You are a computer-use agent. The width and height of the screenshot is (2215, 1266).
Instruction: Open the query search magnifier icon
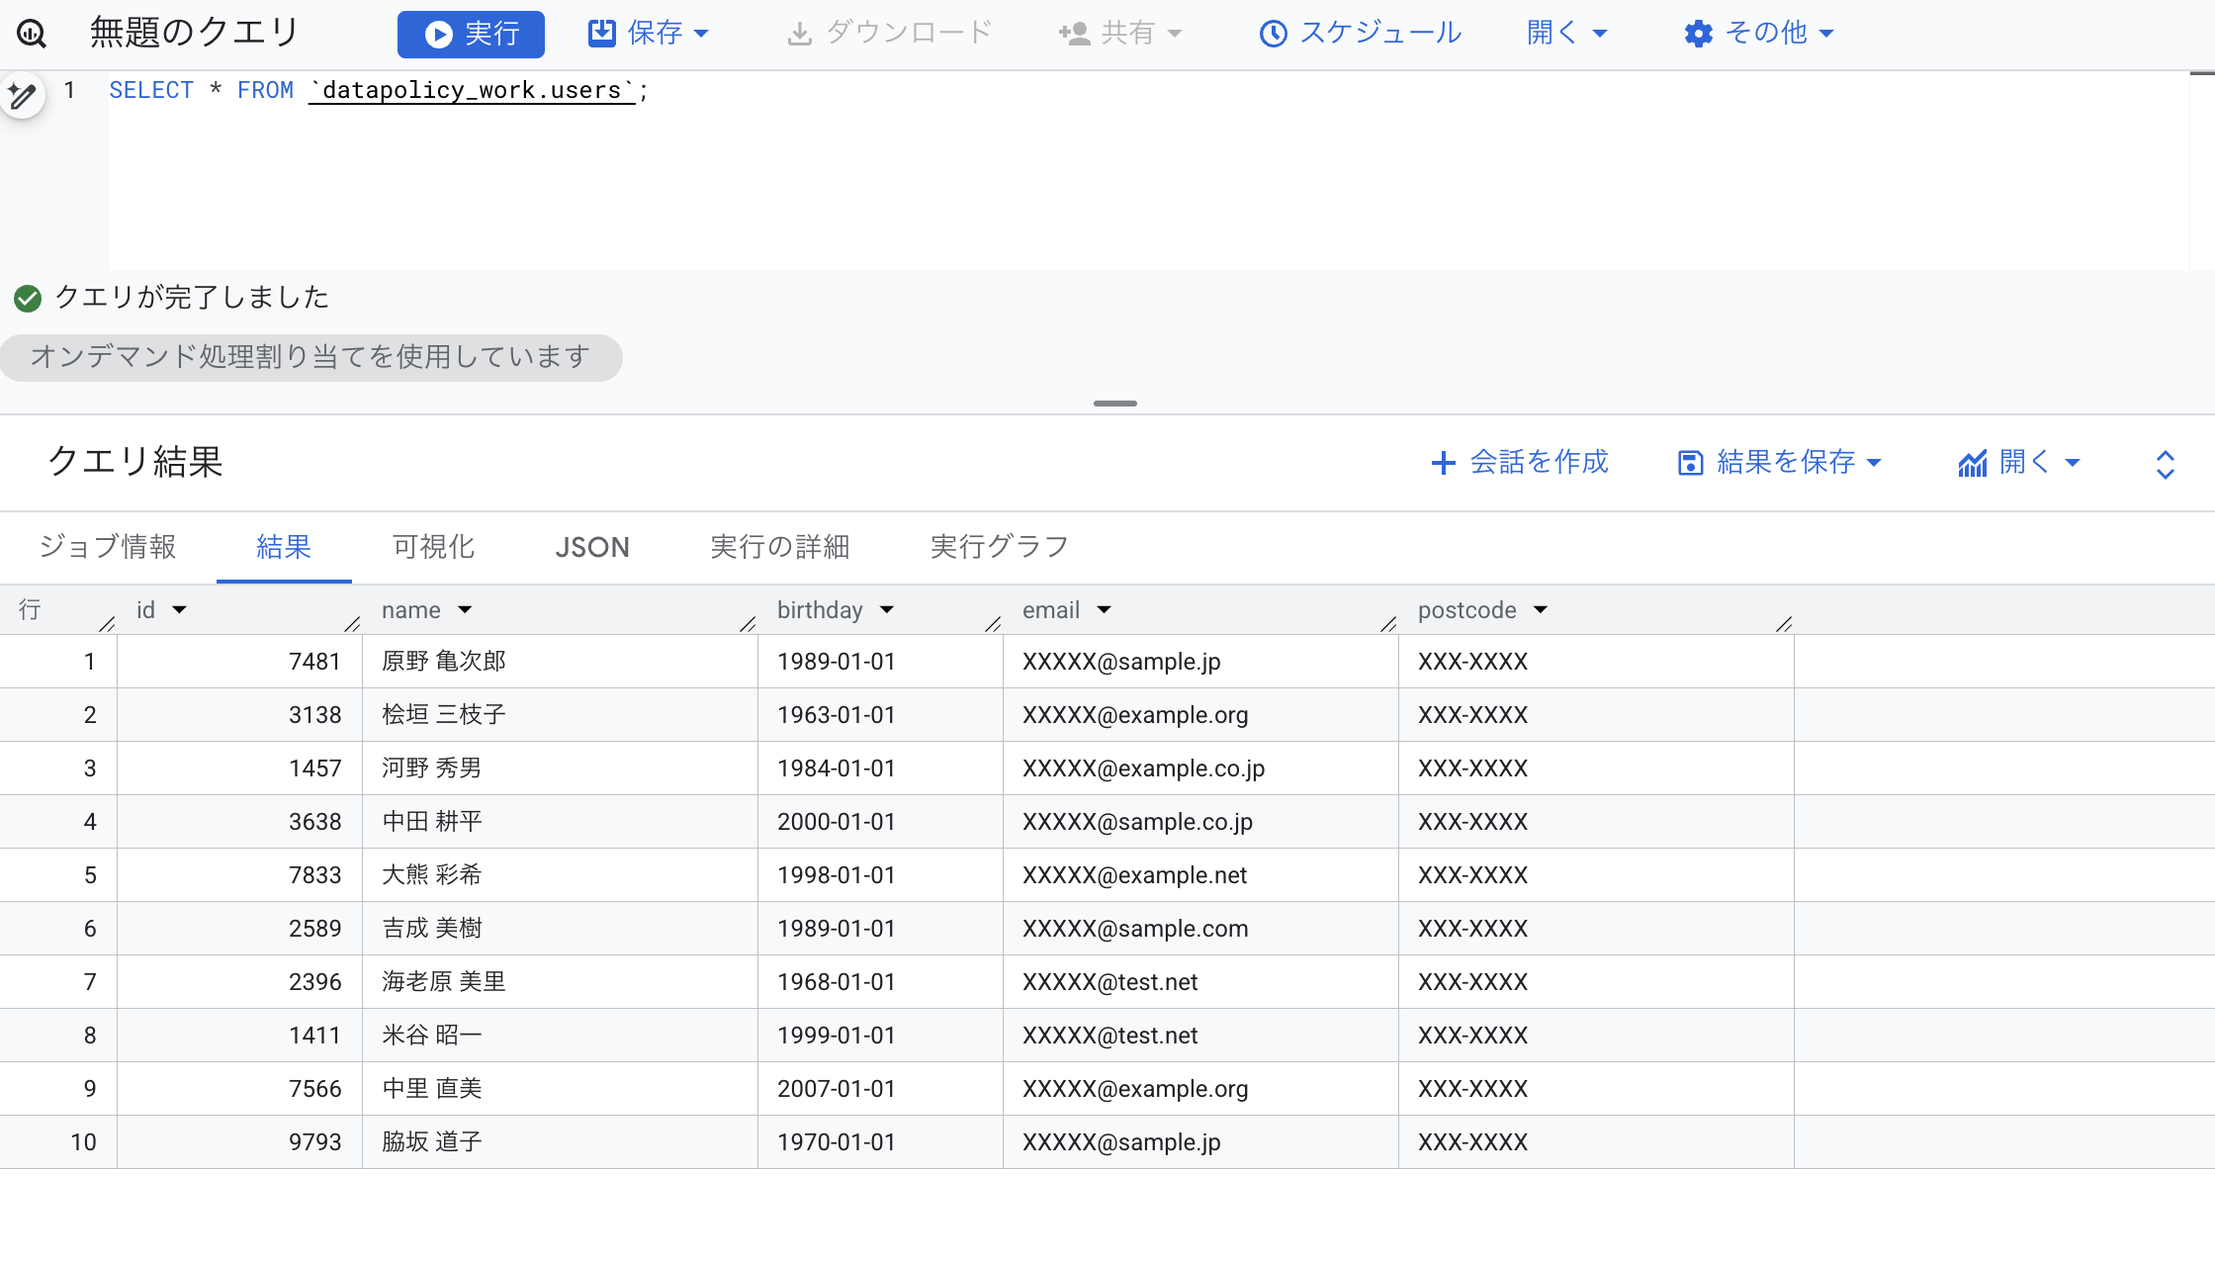(32, 33)
